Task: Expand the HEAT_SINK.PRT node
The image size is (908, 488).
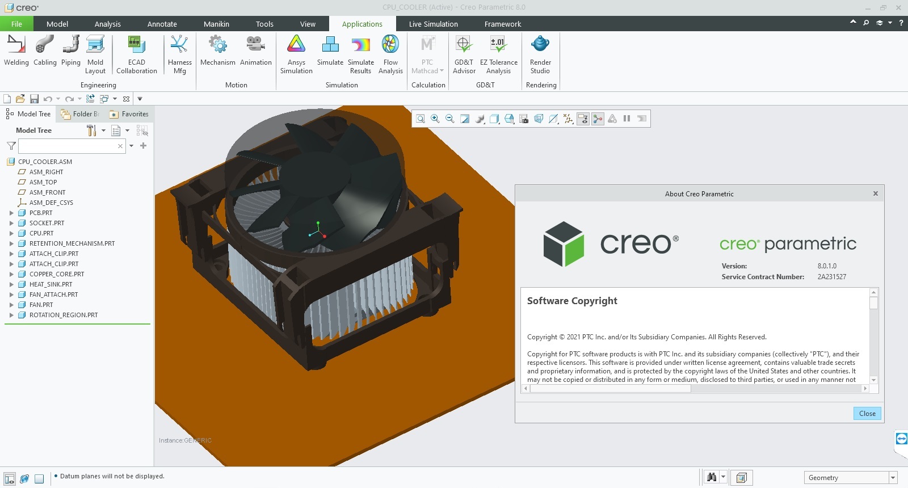Action: (11, 284)
